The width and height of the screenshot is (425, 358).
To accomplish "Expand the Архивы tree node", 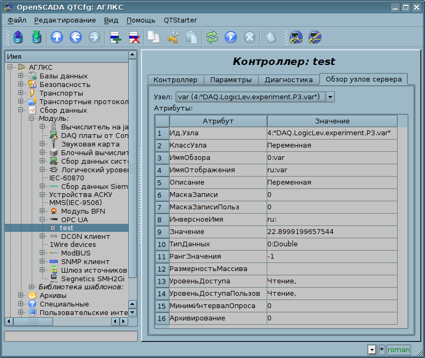I will (x=21, y=295).
